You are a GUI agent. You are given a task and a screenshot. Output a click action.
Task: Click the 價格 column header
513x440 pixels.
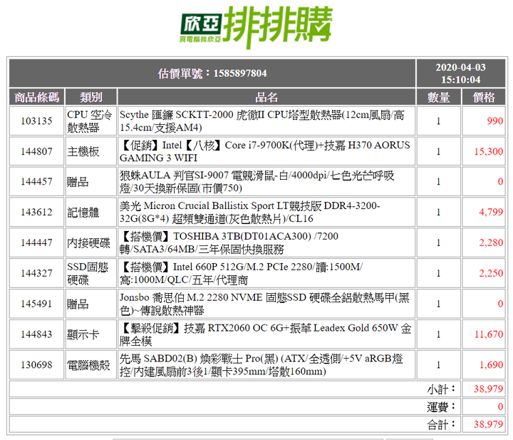point(484,97)
